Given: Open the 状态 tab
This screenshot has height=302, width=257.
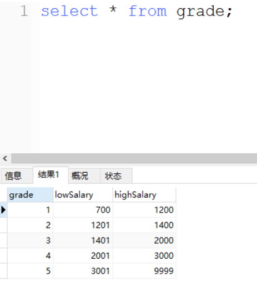Looking at the screenshot, I should click(x=116, y=176).
